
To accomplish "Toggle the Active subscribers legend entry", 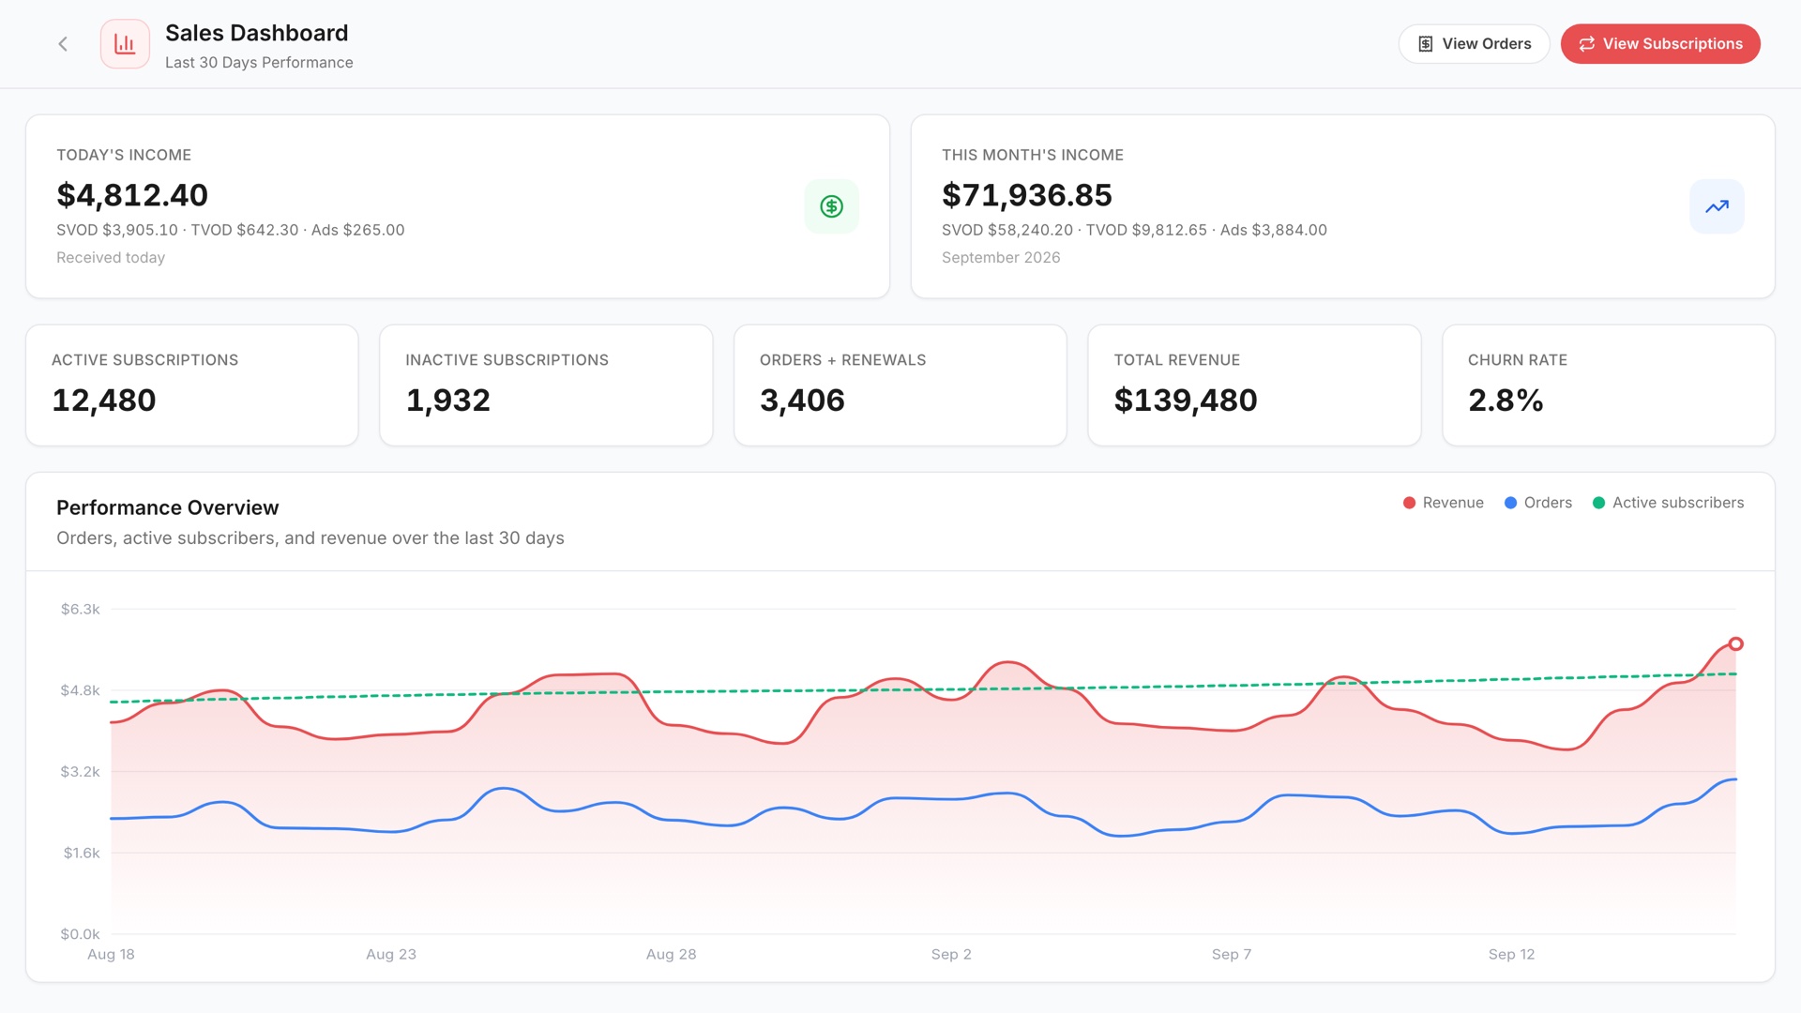I will (1668, 503).
